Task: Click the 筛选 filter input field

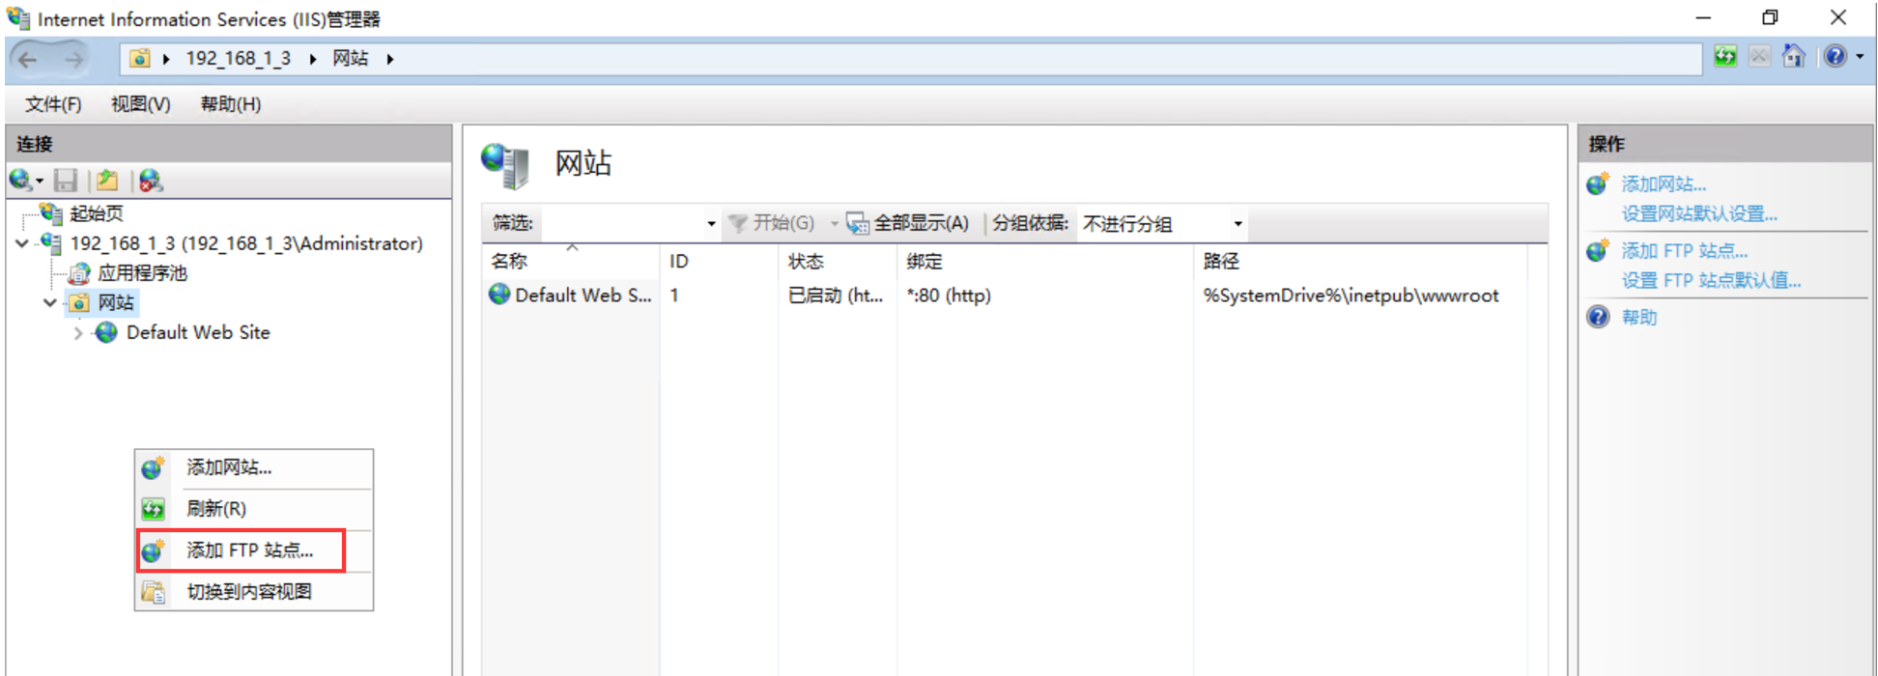Action: point(622,224)
